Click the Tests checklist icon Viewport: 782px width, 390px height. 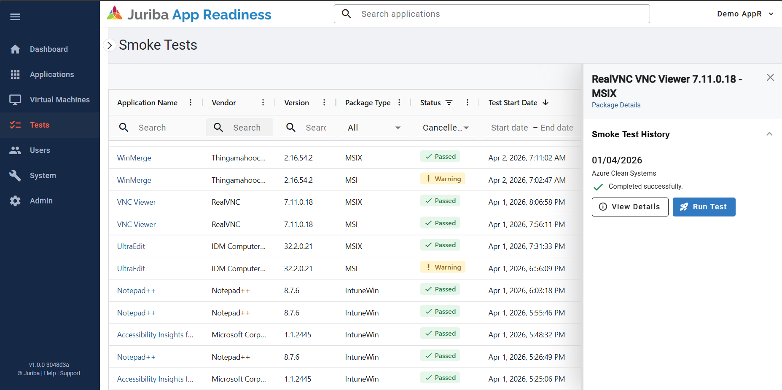pos(15,125)
